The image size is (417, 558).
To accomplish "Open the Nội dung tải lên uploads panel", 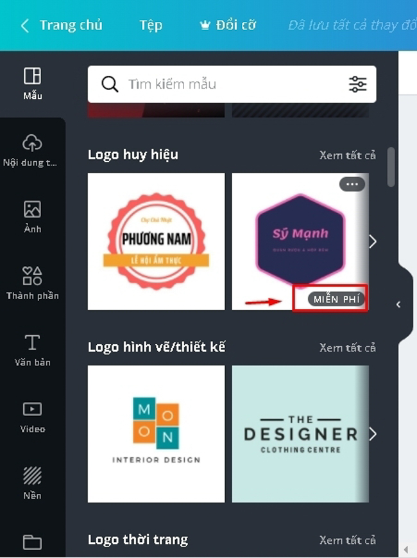I will [x=32, y=150].
